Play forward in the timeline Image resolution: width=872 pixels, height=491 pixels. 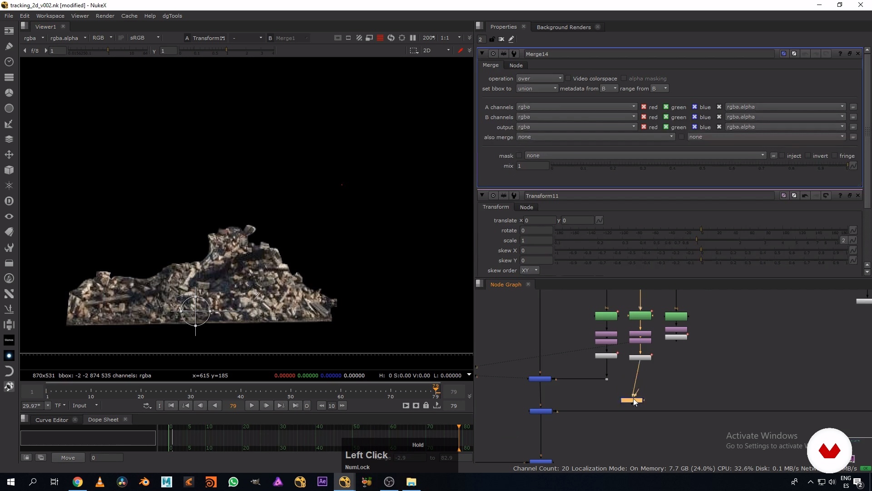pyautogui.click(x=252, y=406)
